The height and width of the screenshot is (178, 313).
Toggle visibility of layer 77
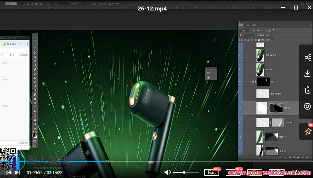coord(240,136)
